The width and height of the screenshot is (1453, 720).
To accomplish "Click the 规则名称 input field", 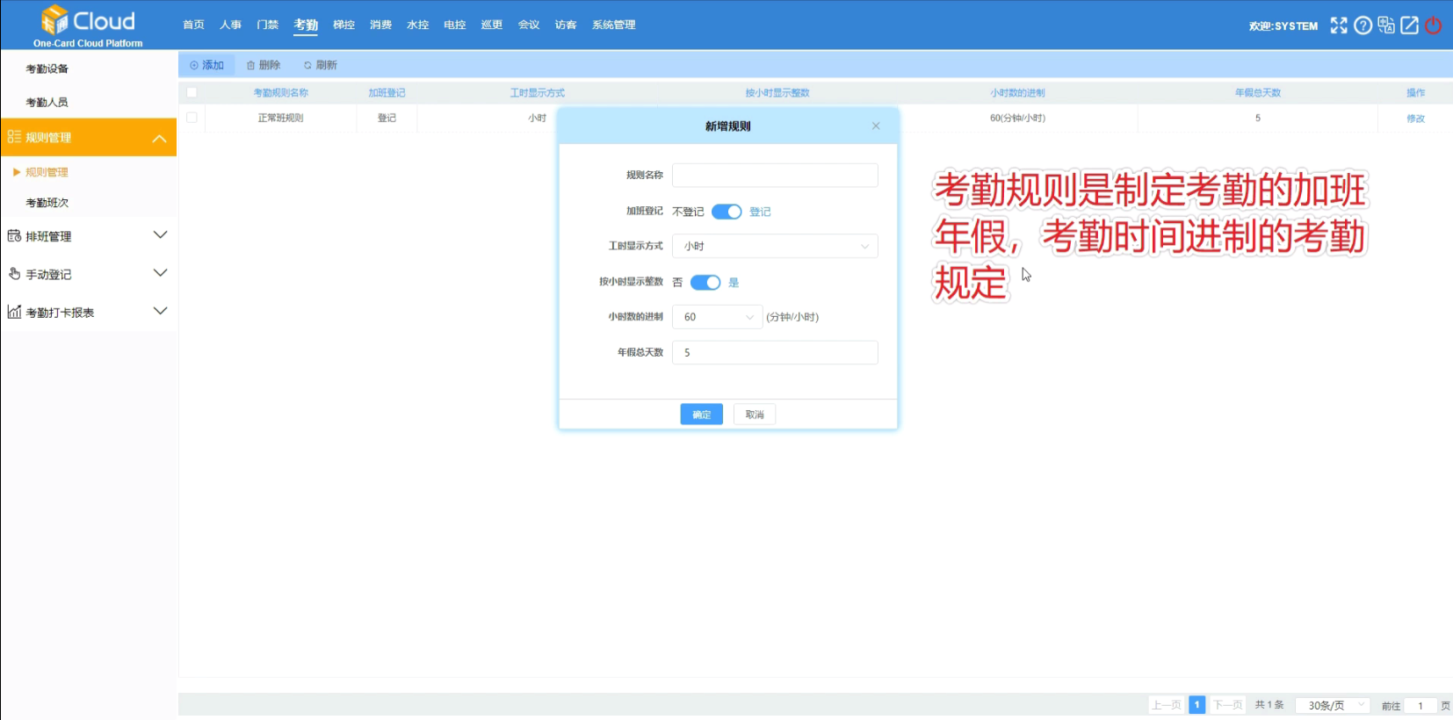I will [x=774, y=175].
